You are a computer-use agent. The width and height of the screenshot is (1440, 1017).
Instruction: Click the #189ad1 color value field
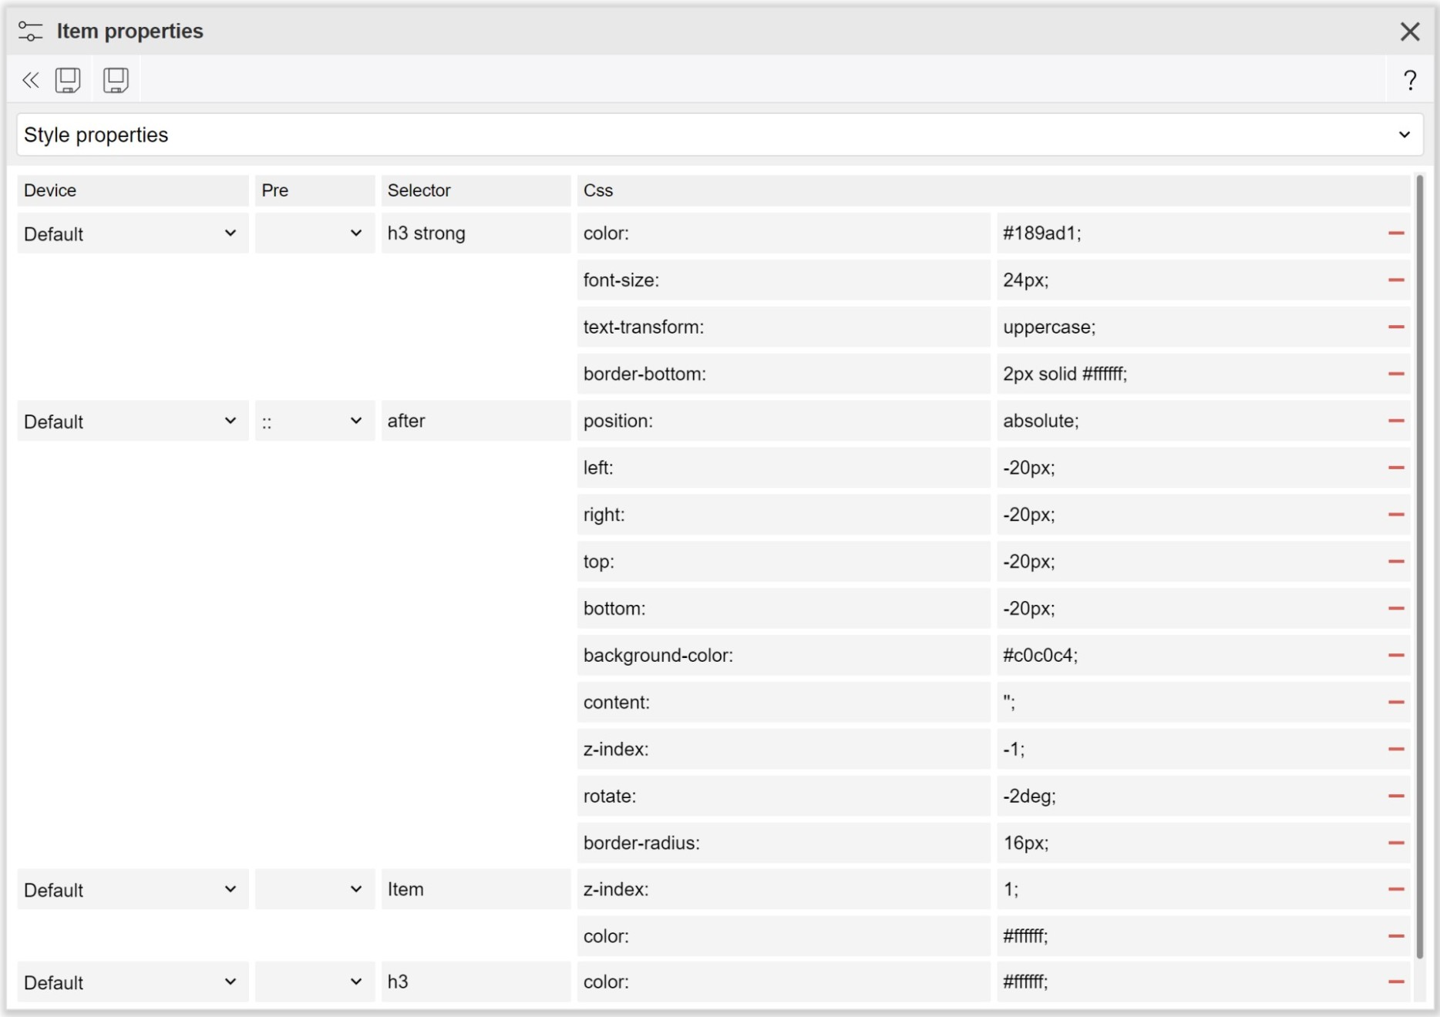pyautogui.click(x=1187, y=233)
